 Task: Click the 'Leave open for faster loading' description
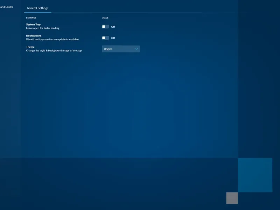pos(43,28)
